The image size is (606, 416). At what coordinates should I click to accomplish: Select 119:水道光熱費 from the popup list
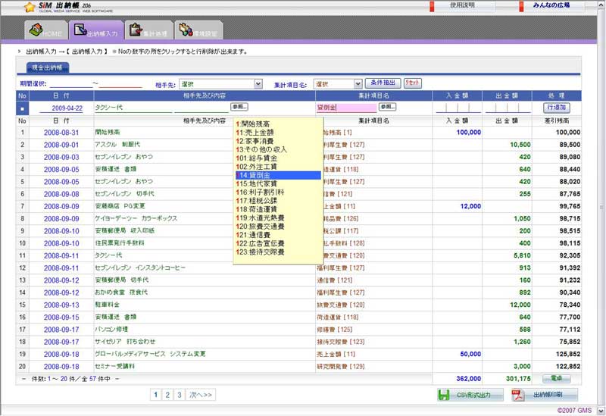260,217
